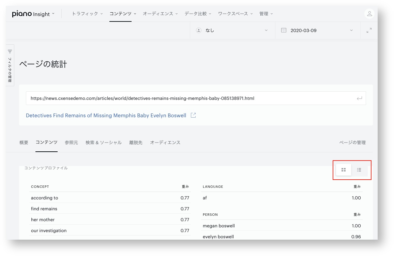Click the Piano Insight logo
The image size is (394, 256).
click(x=31, y=14)
